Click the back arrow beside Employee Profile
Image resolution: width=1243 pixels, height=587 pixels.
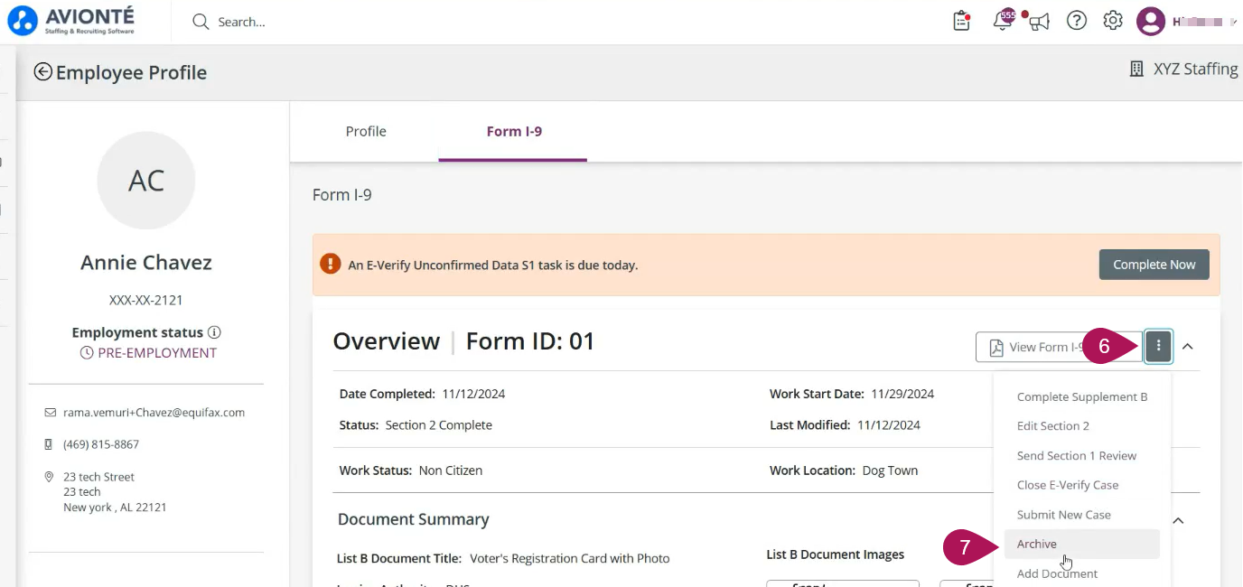[x=42, y=72]
